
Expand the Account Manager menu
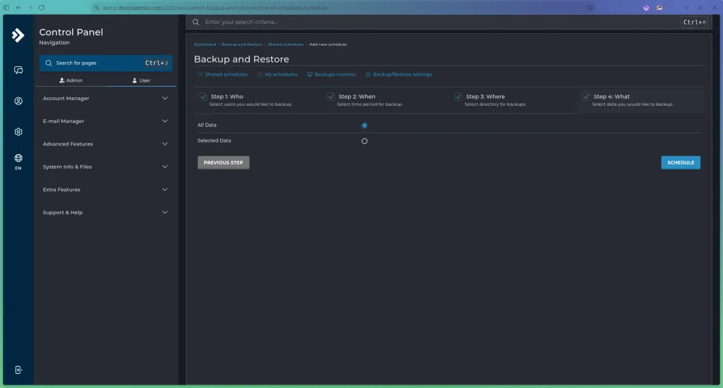click(105, 98)
